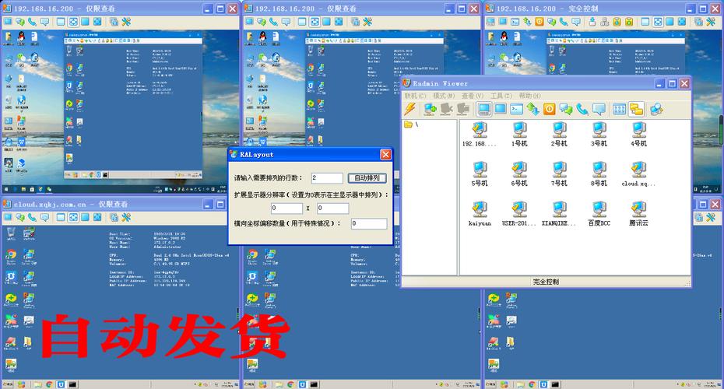Click send Ctrl+Alt+Del icon in 完全控制 window
This screenshot has height=389, width=724.
point(604,22)
